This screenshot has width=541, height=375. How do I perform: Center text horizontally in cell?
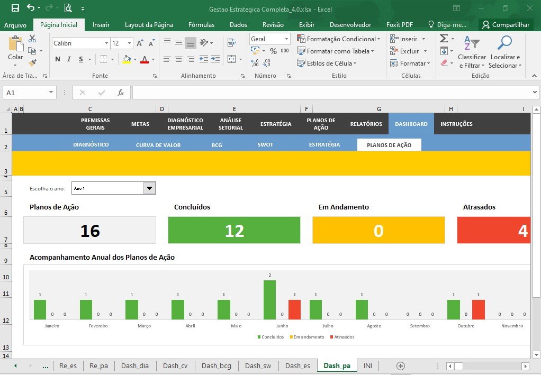tap(179, 59)
